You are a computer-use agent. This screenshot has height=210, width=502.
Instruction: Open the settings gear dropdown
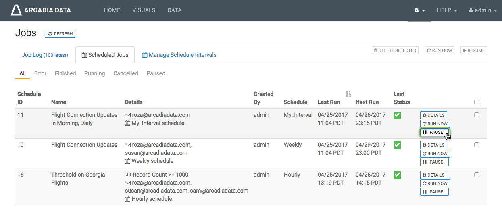419,10
